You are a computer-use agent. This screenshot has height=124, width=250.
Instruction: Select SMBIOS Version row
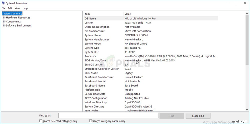pyautogui.click(x=151, y=64)
